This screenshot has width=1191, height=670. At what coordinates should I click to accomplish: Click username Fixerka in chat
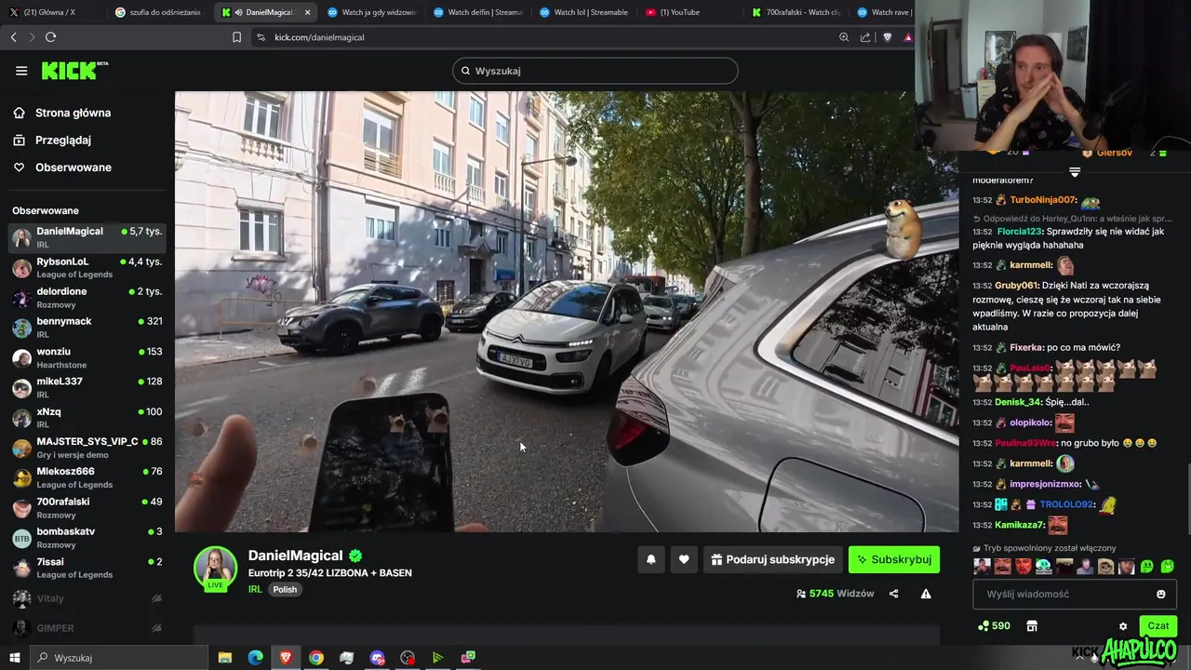click(1027, 347)
